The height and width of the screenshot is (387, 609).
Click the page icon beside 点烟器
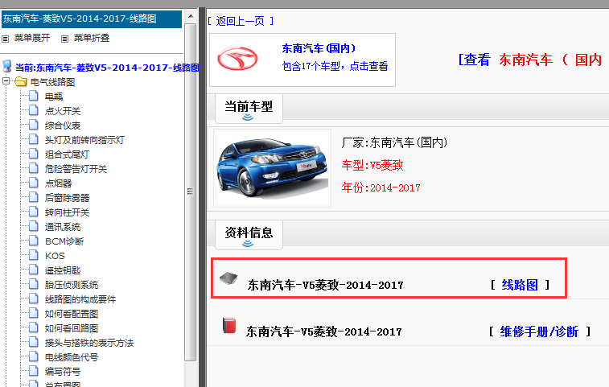pos(34,183)
